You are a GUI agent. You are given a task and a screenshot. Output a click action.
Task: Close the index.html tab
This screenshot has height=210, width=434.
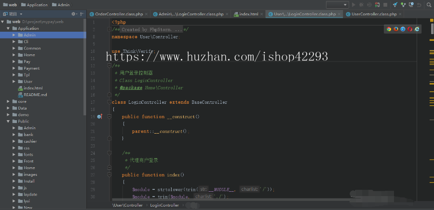point(261,14)
